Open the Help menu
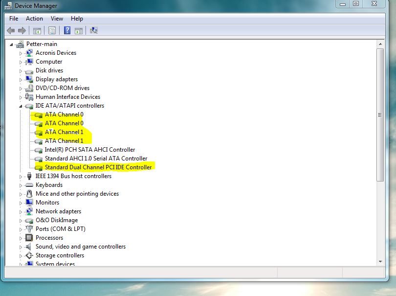The height and width of the screenshot is (296, 396). [77, 19]
